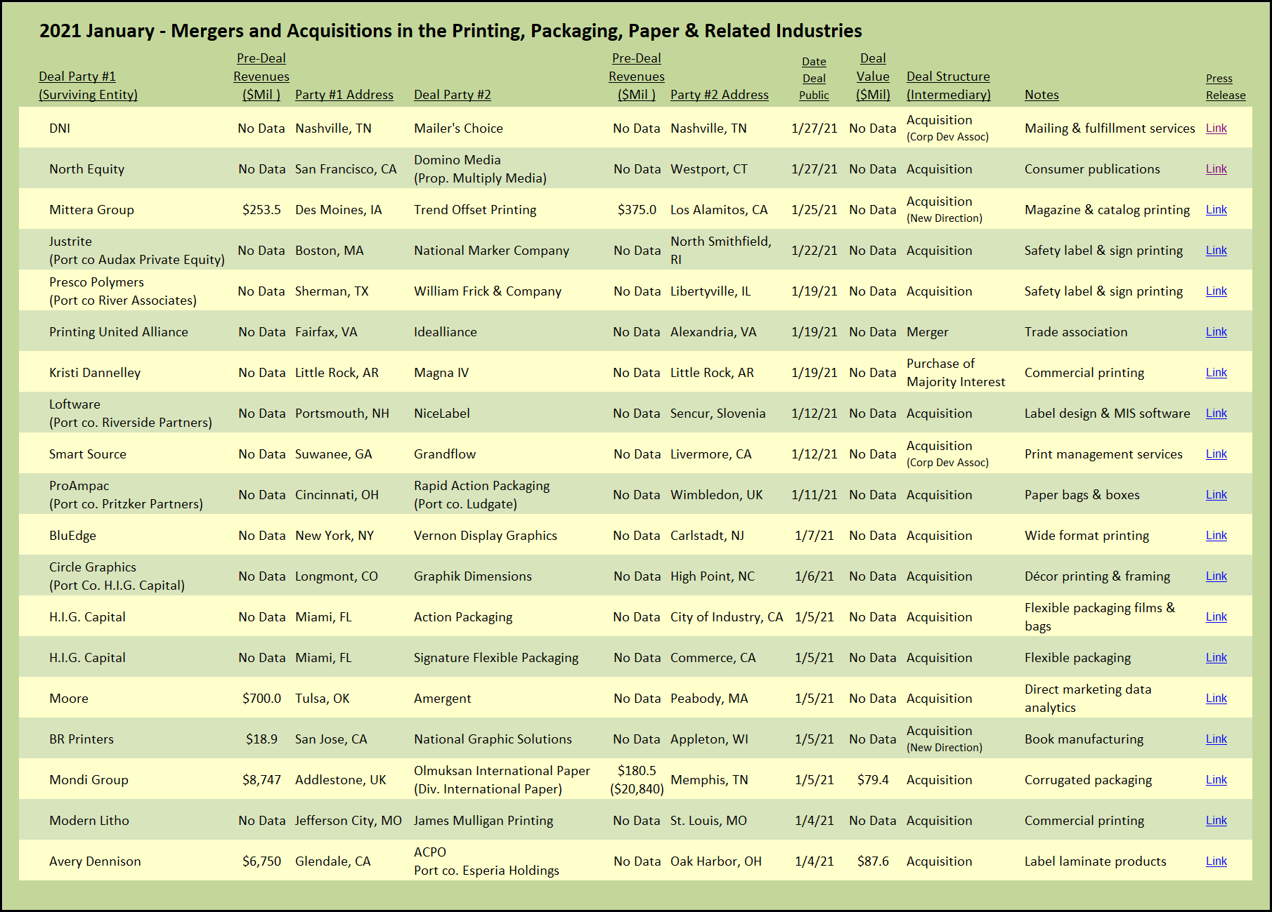Select the James Mulligan Printing cell
Viewport: 1272px width, 912px height.
tap(484, 821)
